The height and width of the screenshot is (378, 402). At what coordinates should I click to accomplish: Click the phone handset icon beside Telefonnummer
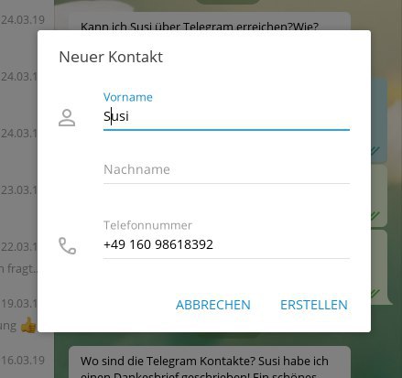tap(67, 245)
